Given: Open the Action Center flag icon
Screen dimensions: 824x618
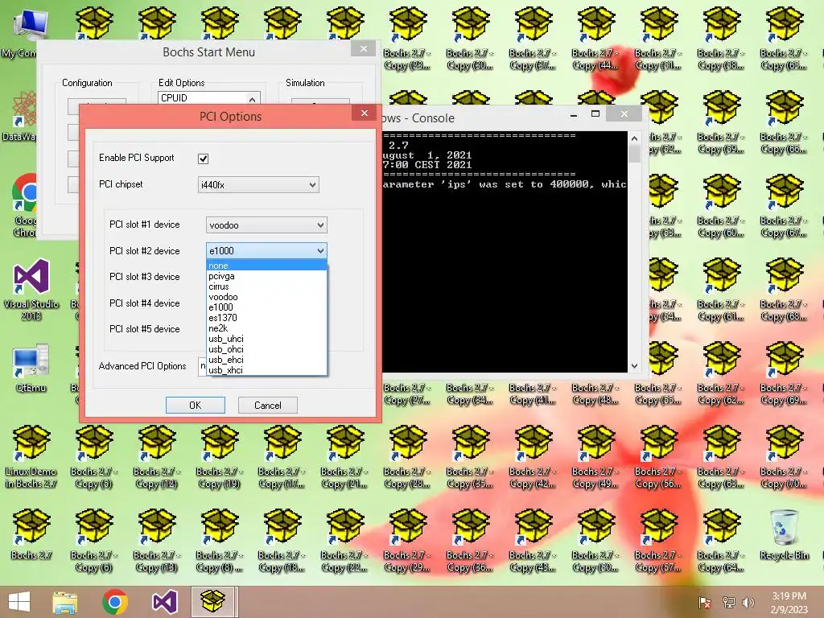Looking at the screenshot, I should pos(704,602).
